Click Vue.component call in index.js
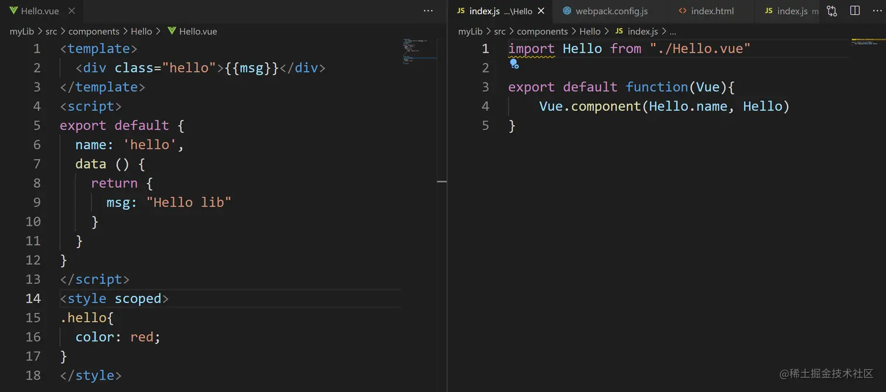Viewport: 886px width, 392px height. click(590, 106)
